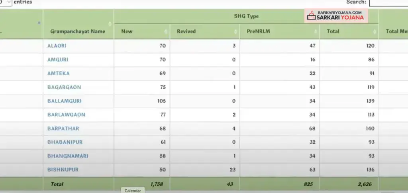Click BISHNUPUR's Revived value 23
This screenshot has width=408, height=193.
point(233,170)
